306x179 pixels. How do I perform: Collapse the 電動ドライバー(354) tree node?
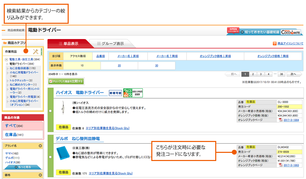7,64
